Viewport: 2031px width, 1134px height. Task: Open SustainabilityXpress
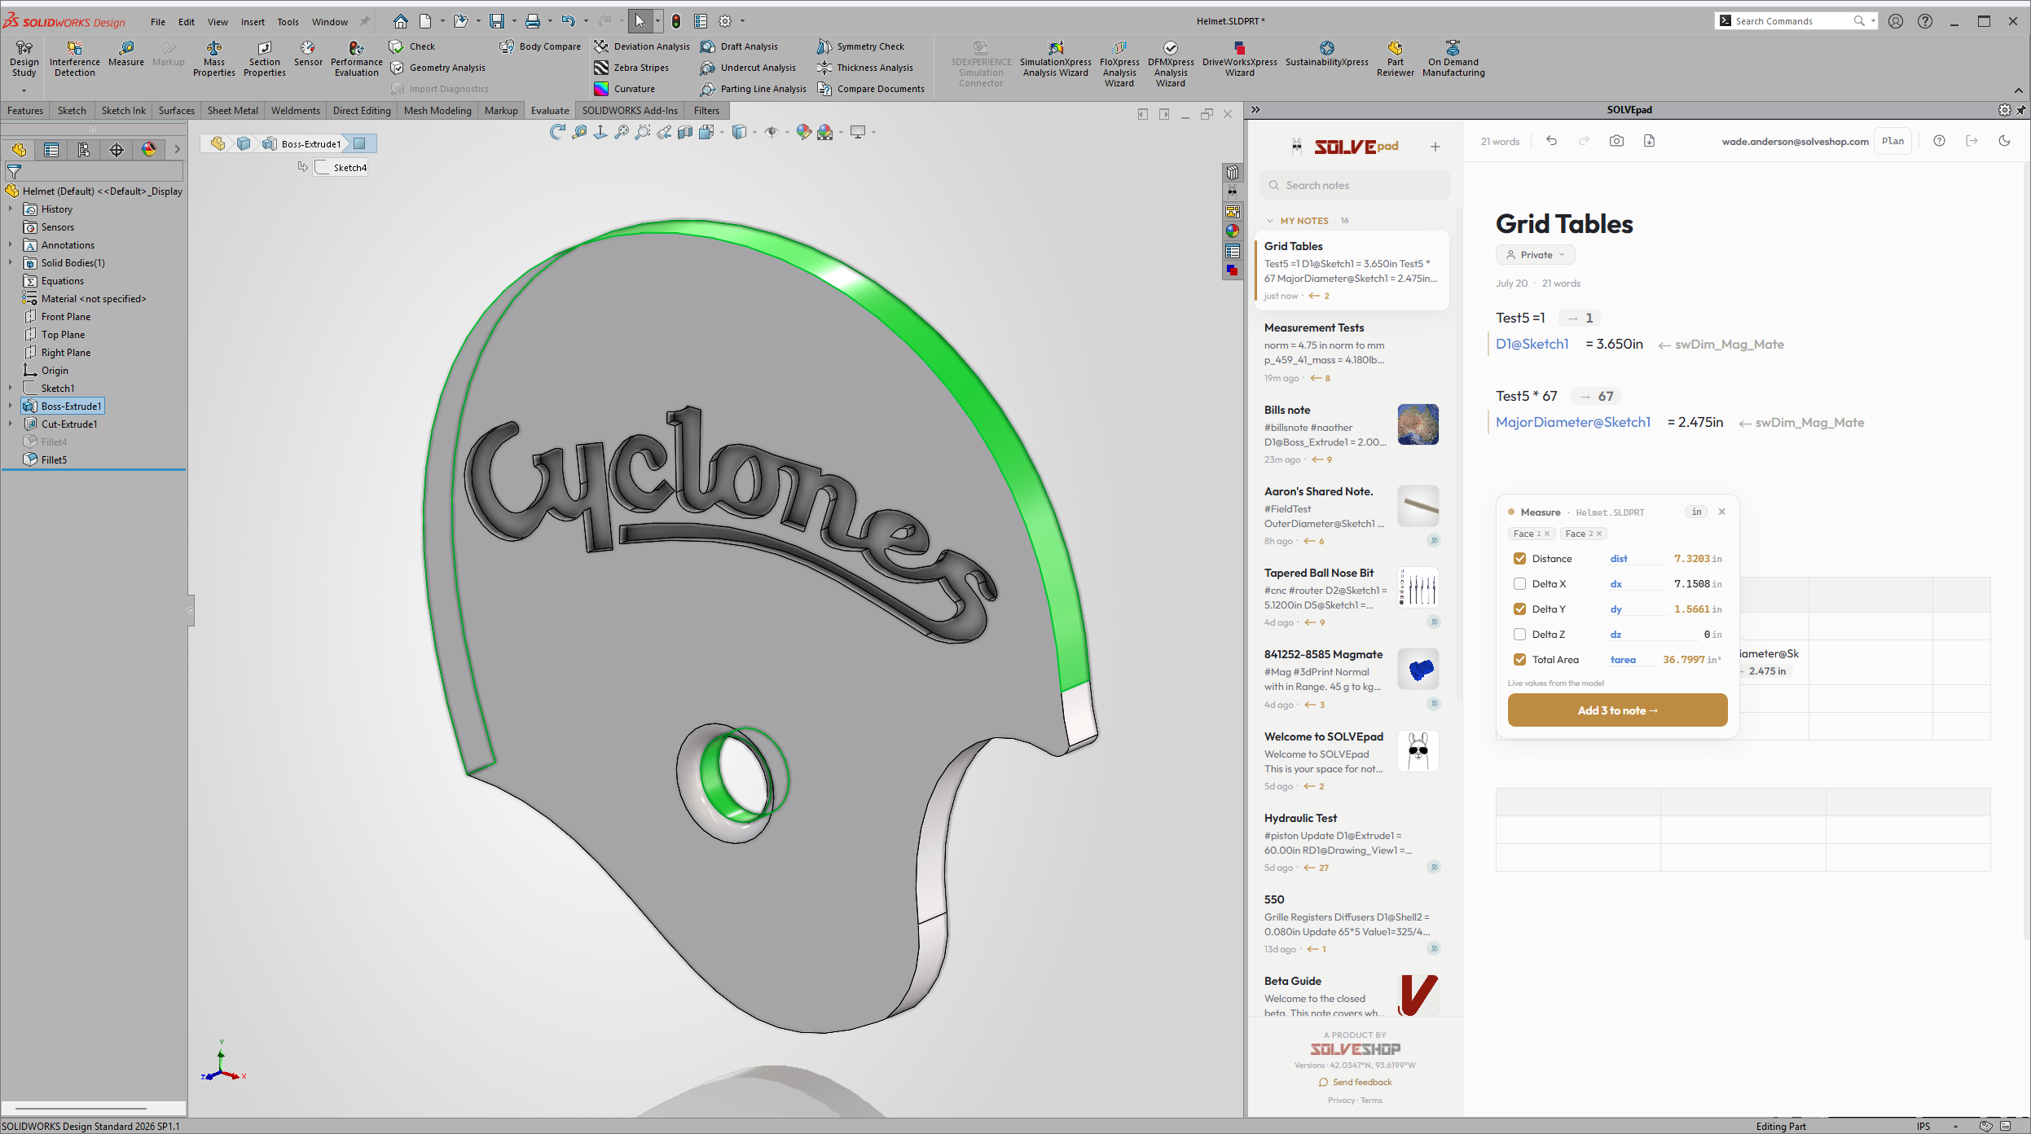tap(1326, 54)
